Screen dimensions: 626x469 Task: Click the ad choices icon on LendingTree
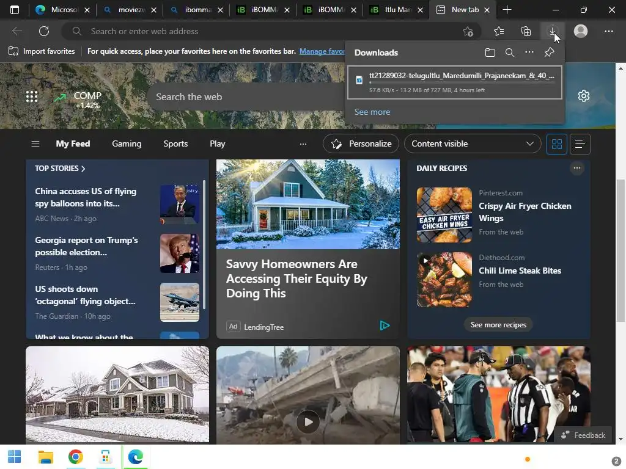[385, 326]
